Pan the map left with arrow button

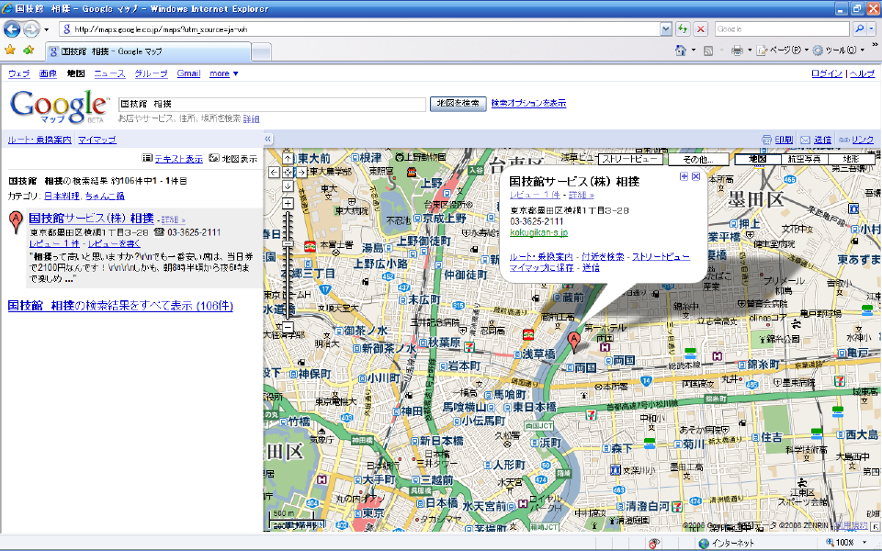[x=274, y=172]
